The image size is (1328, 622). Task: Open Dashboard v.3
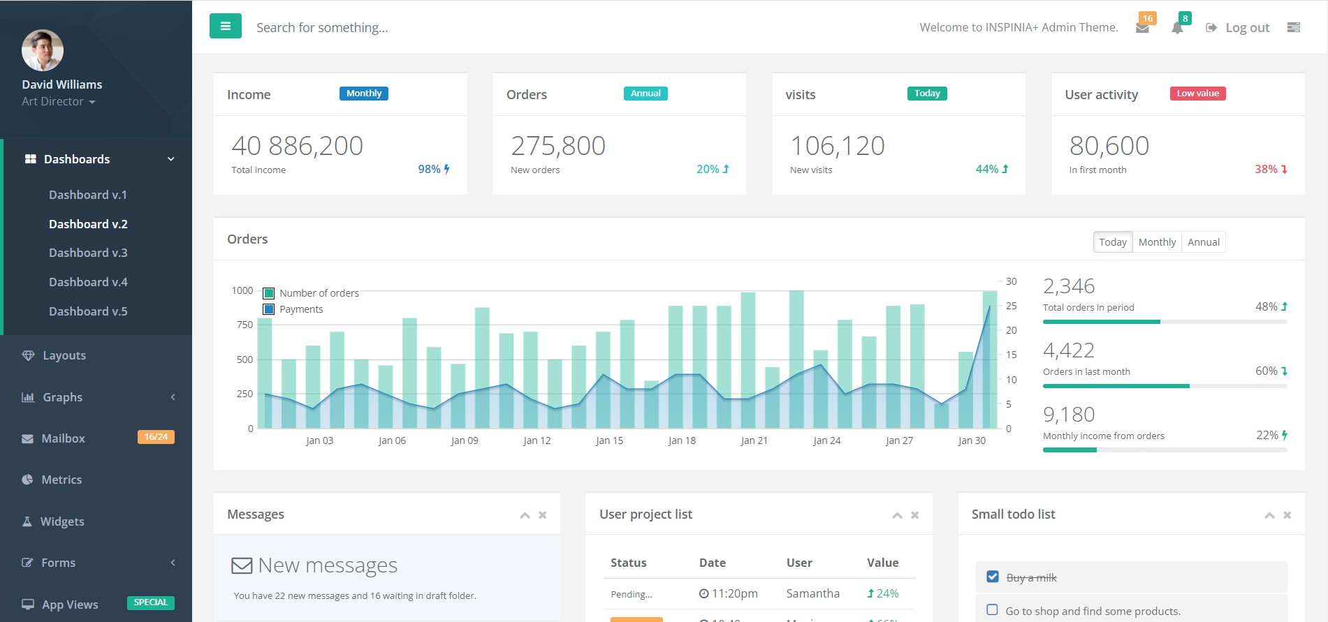pyautogui.click(x=88, y=253)
